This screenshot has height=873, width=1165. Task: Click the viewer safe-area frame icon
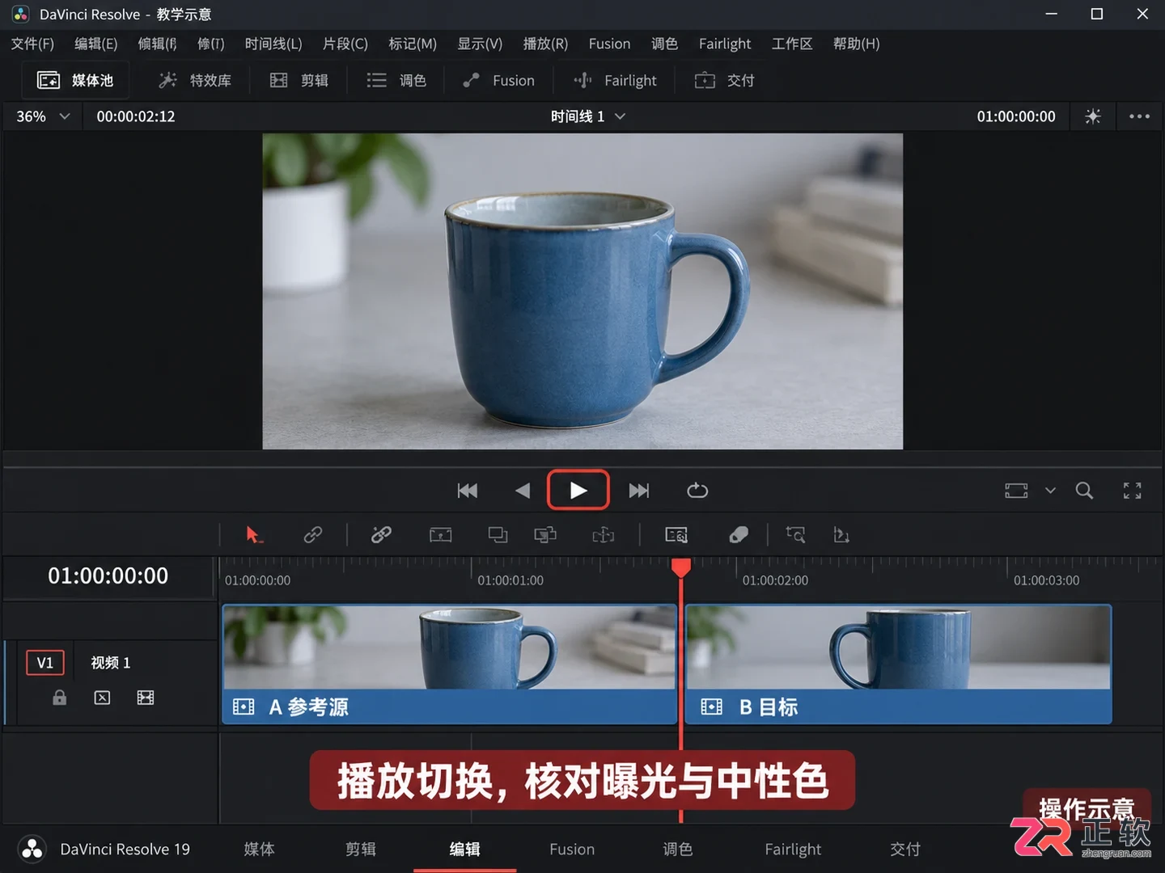(x=1016, y=491)
